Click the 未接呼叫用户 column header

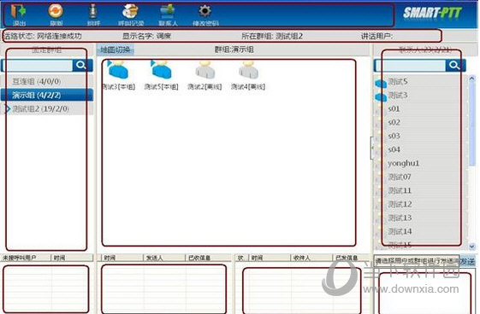coord(26,258)
